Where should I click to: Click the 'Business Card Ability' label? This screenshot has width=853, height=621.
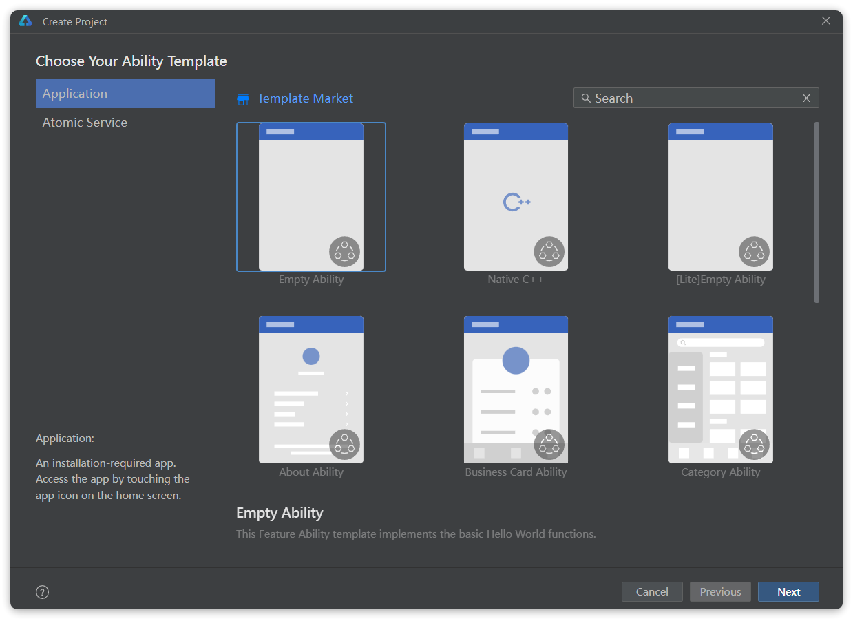(x=516, y=472)
